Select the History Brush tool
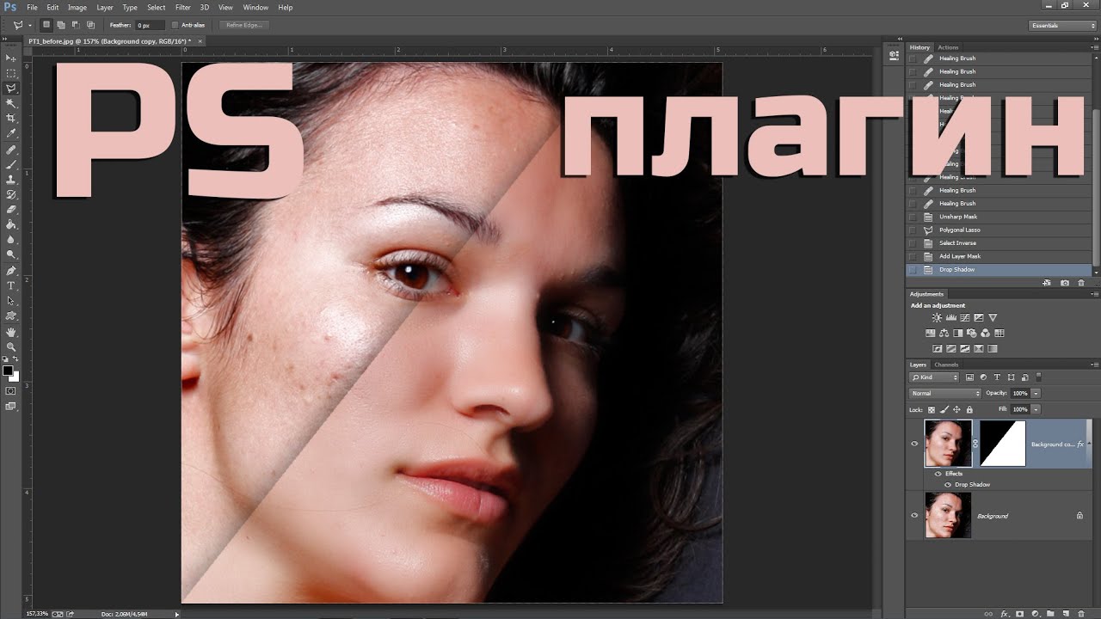Image resolution: width=1101 pixels, height=619 pixels. [x=11, y=194]
